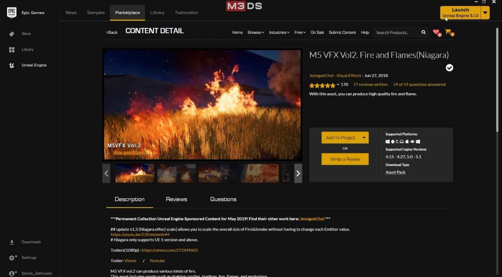This screenshot has width=502, height=277.
Task: Click the wishlist heart icon
Action: pyautogui.click(x=436, y=32)
